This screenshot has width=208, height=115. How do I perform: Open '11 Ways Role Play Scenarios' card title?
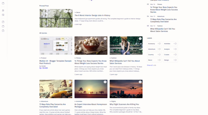(52, 106)
